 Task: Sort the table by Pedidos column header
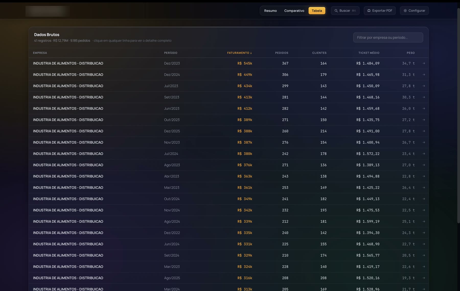[x=282, y=53]
